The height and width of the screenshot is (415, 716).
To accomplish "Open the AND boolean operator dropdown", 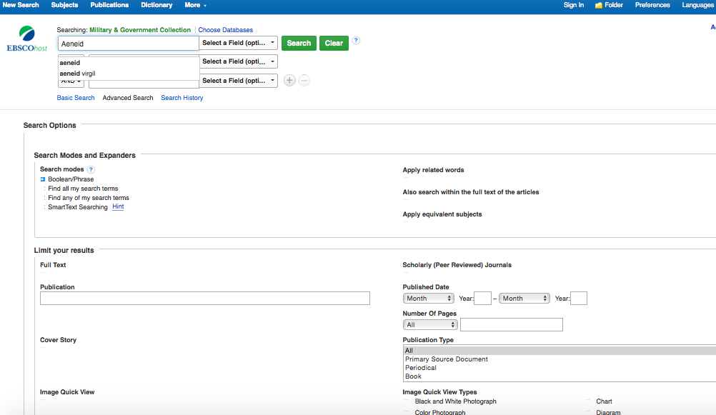I will tap(71, 82).
